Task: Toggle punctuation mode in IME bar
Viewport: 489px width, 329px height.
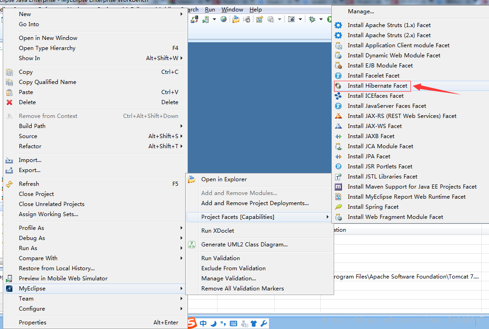Action: click(223, 323)
